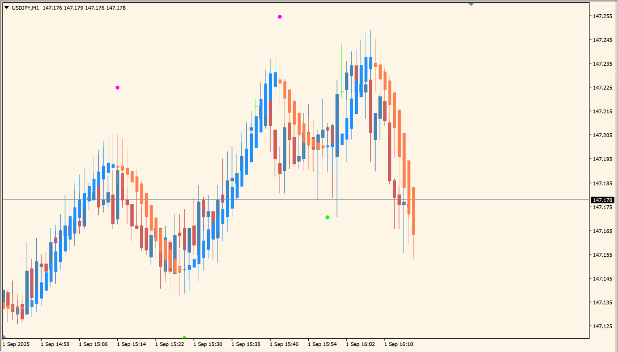Click time scale label 1 Sep 15:54
618x352 pixels.
click(322, 344)
